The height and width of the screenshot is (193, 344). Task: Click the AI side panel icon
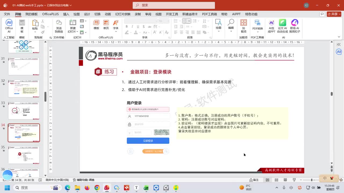(339, 52)
